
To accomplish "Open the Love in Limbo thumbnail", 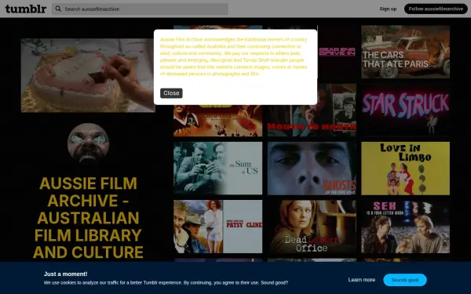I will 406,169.
